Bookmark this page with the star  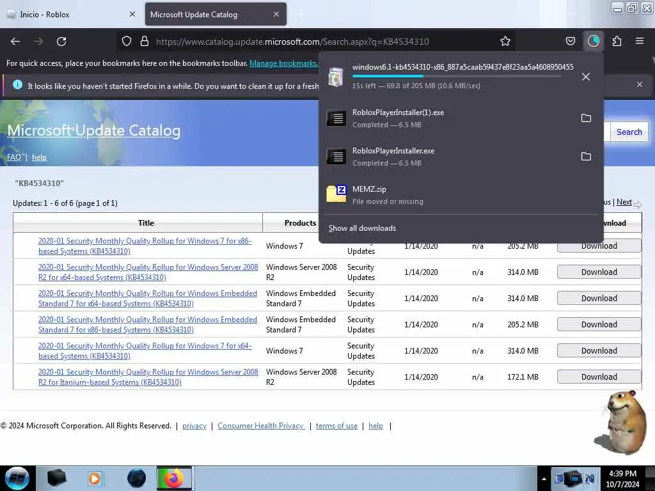(x=505, y=42)
